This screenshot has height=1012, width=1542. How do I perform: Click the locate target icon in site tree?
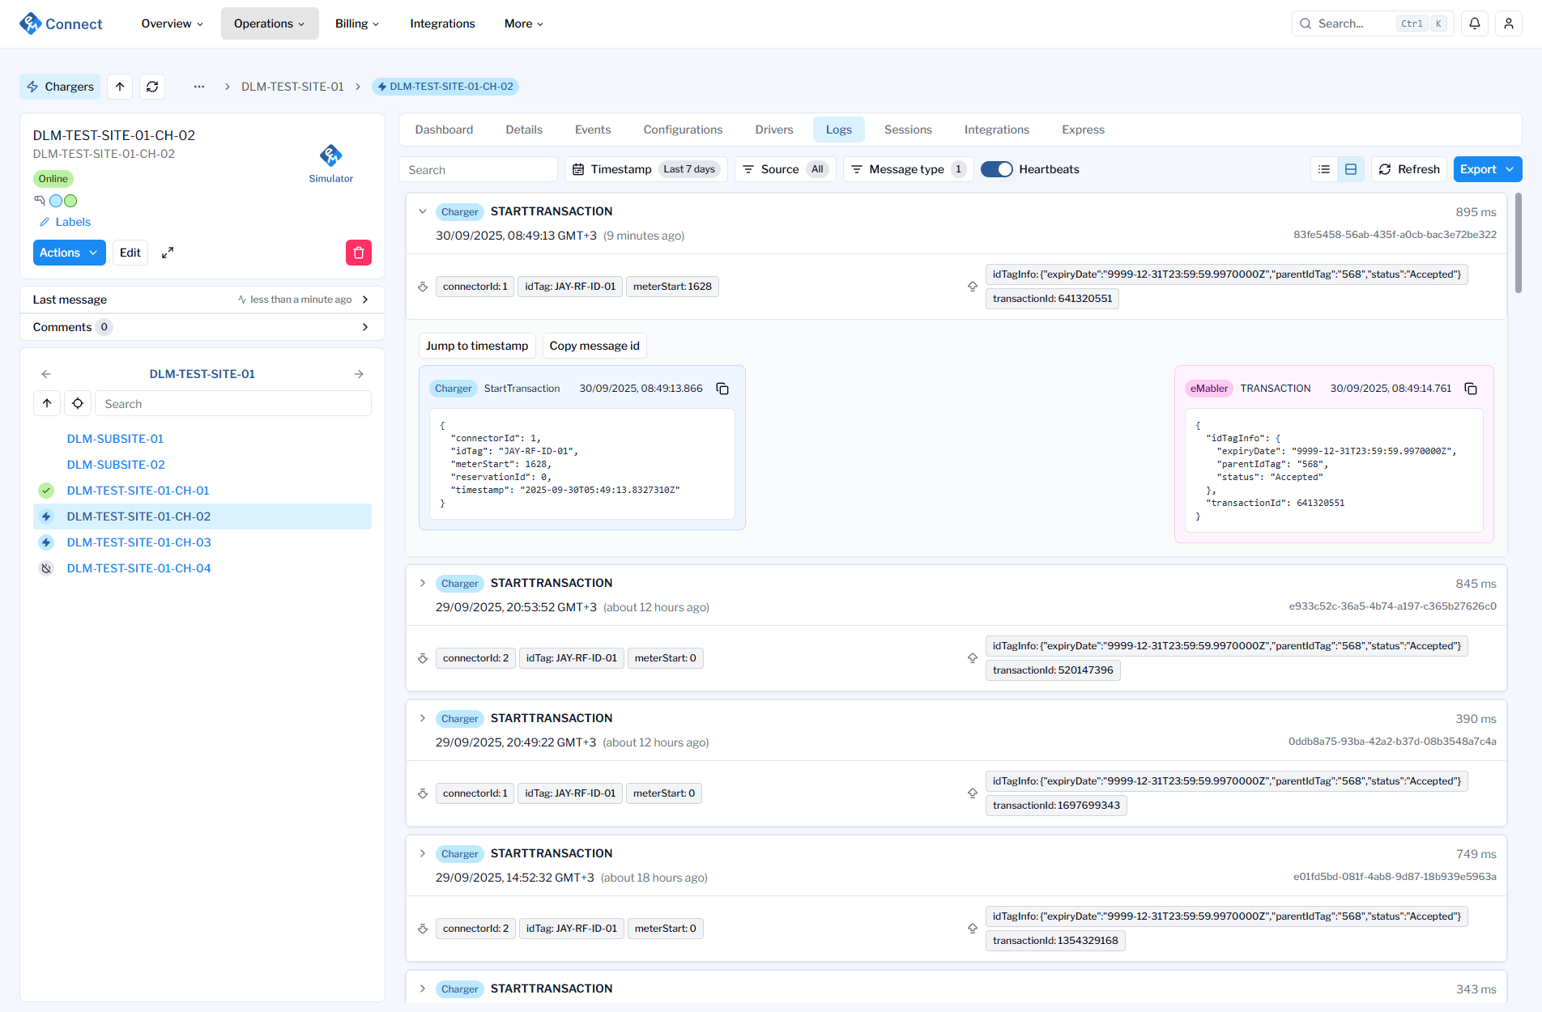pos(78,403)
